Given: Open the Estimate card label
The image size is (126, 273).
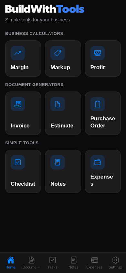Looking at the screenshot, I should point(62,126).
